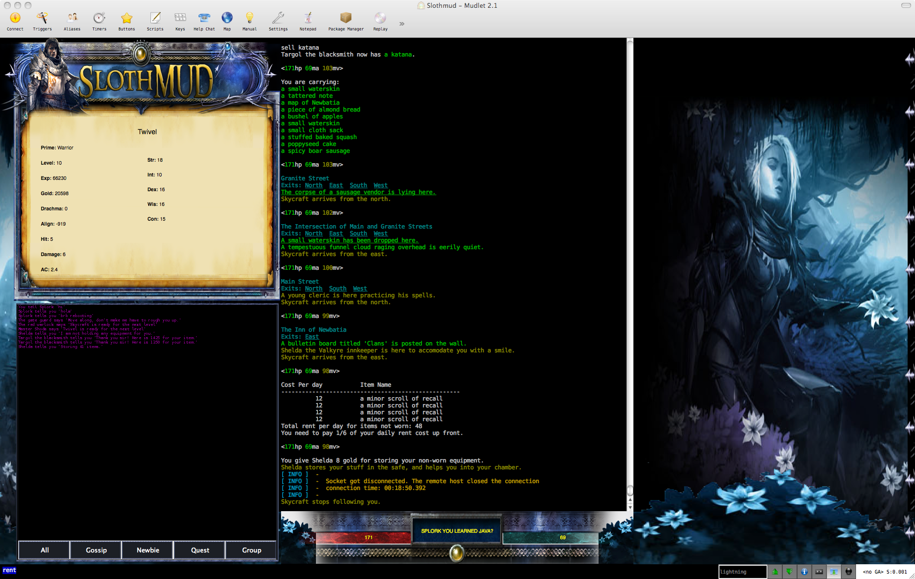Click the 'SPLORK YOU LEARNED JAVA?' label
The width and height of the screenshot is (915, 579).
(x=457, y=531)
